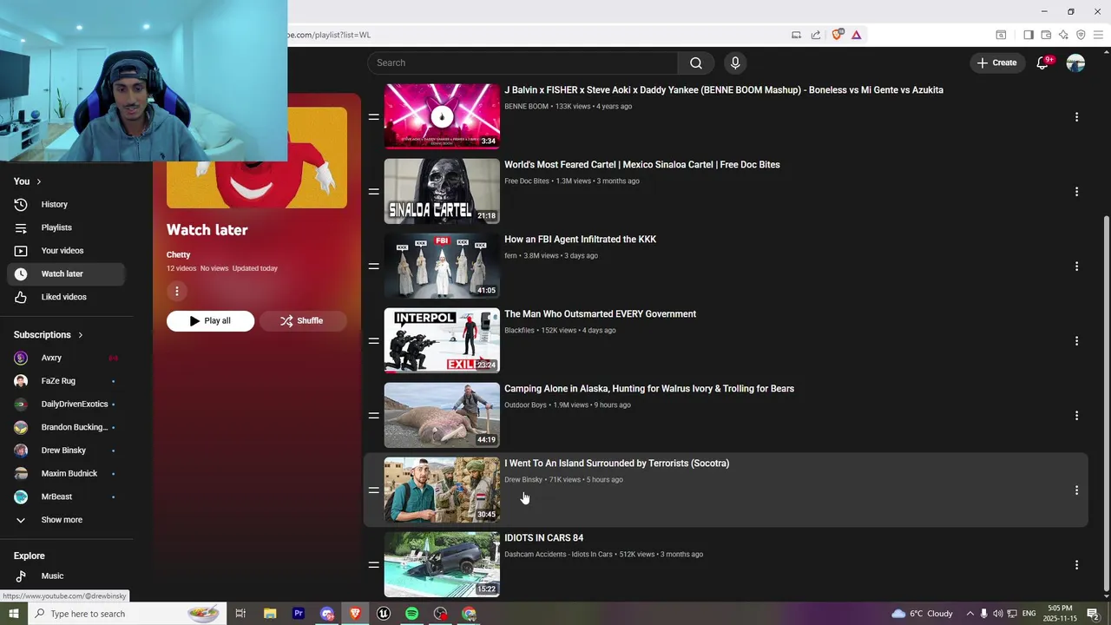Open Outdoor Boys channel link
1111x625 pixels.
pos(525,405)
